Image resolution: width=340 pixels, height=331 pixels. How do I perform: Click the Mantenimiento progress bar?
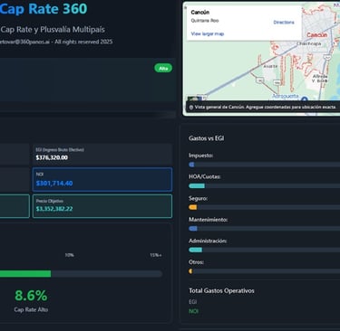point(264,229)
